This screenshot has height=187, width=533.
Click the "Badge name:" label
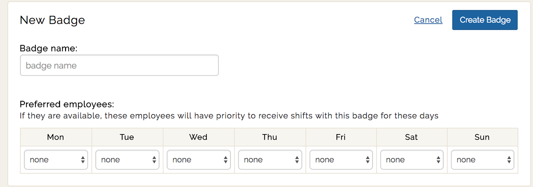(48, 48)
